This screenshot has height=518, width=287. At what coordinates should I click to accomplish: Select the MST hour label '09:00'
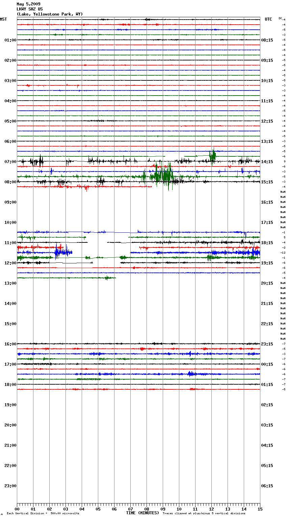tap(10, 202)
